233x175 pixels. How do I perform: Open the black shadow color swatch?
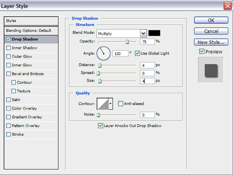[x=154, y=33]
